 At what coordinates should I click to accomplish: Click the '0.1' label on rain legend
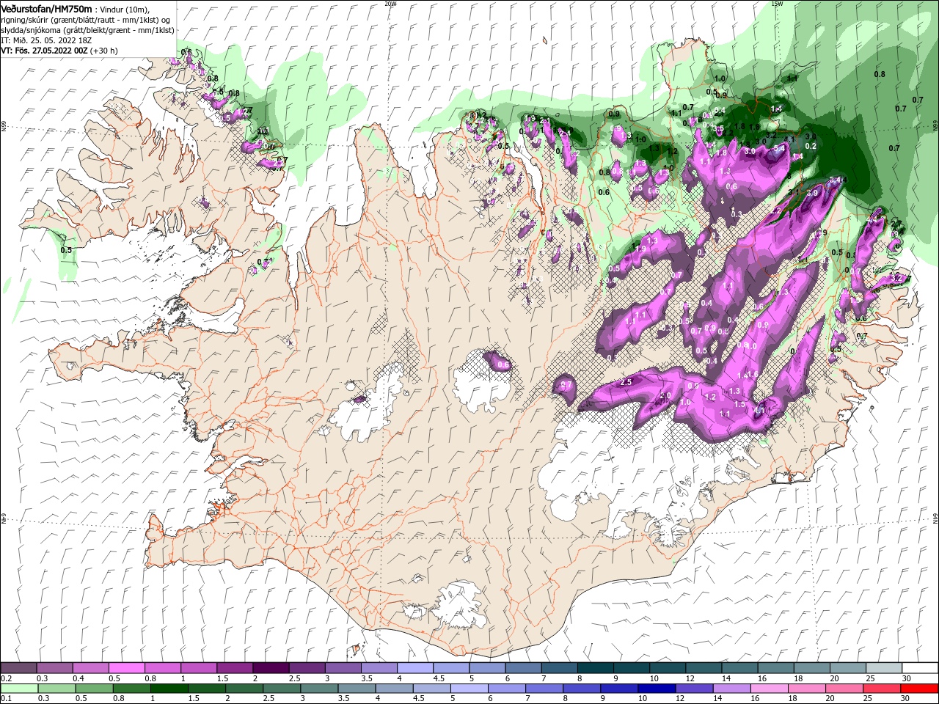point(6,700)
